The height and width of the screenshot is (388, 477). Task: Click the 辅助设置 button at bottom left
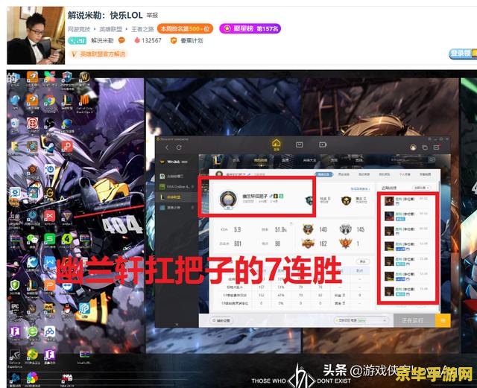(221, 320)
